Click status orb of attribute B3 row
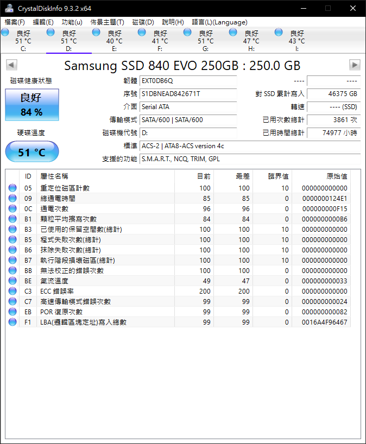 (x=12, y=229)
